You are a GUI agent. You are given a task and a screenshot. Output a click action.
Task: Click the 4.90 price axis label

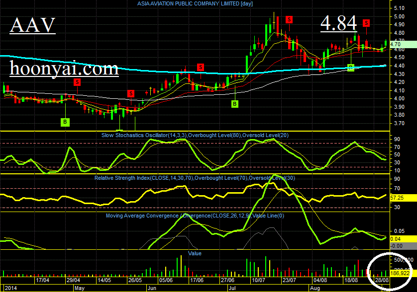(x=399, y=25)
